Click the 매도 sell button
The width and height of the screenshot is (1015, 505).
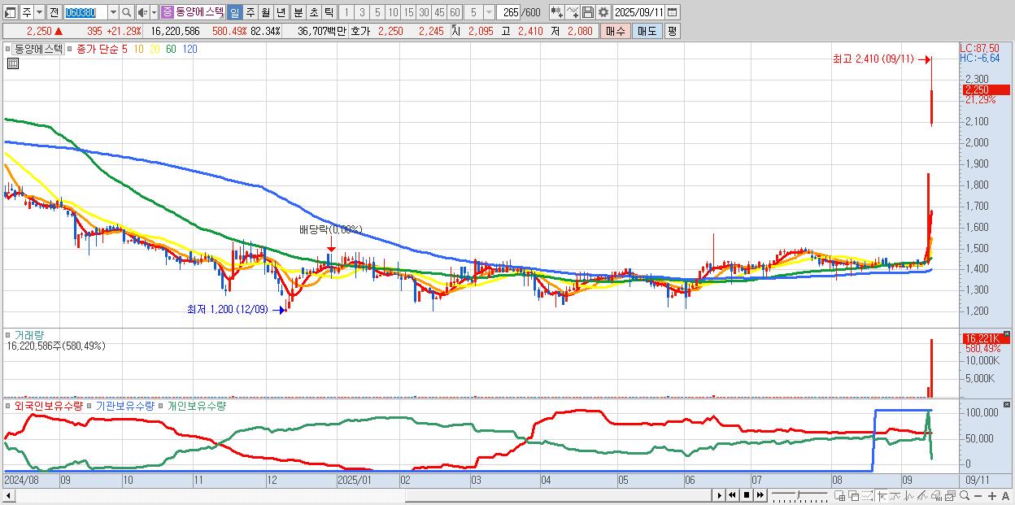(x=647, y=31)
